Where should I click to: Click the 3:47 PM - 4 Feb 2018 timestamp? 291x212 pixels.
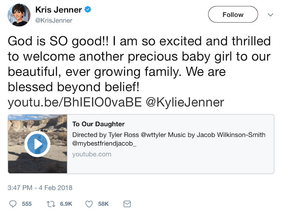(x=40, y=188)
